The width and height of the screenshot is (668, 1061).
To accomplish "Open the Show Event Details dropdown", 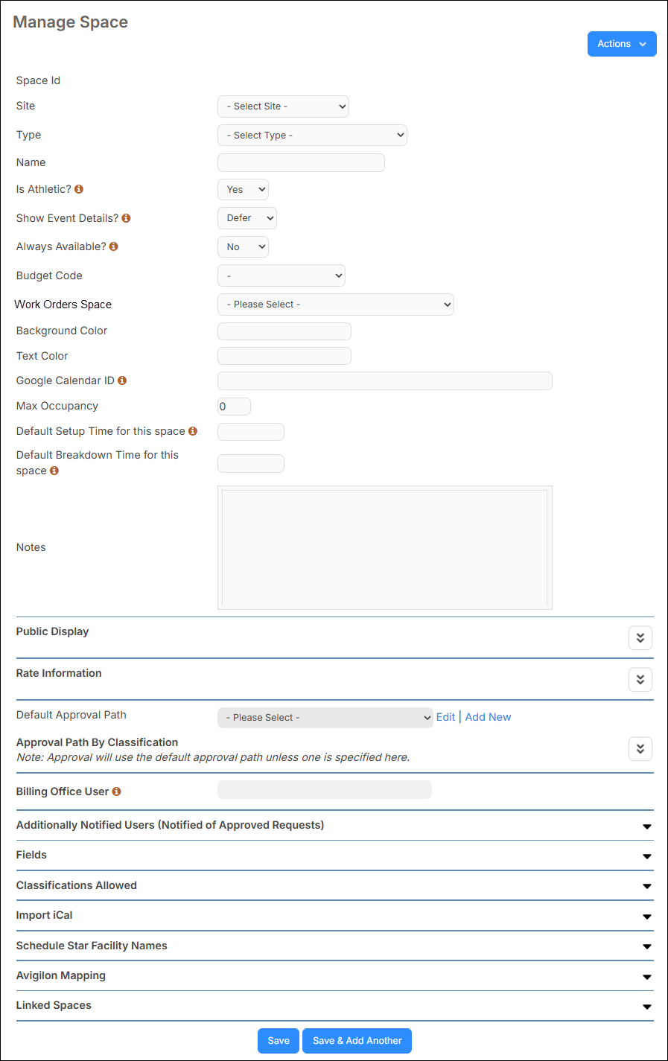I will pyautogui.click(x=247, y=218).
